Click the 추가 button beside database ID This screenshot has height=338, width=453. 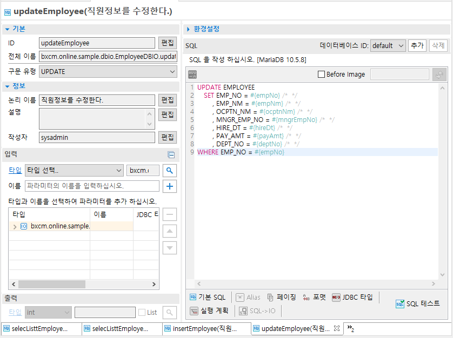click(x=417, y=46)
